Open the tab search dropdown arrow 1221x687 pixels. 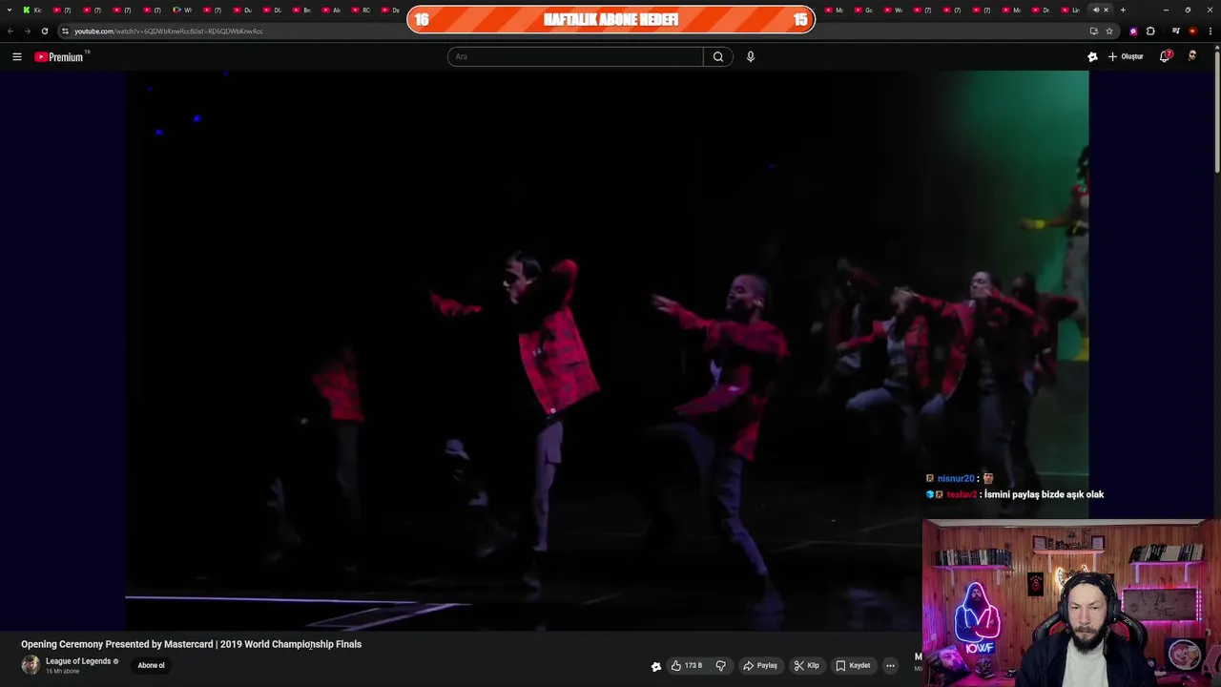(x=10, y=10)
